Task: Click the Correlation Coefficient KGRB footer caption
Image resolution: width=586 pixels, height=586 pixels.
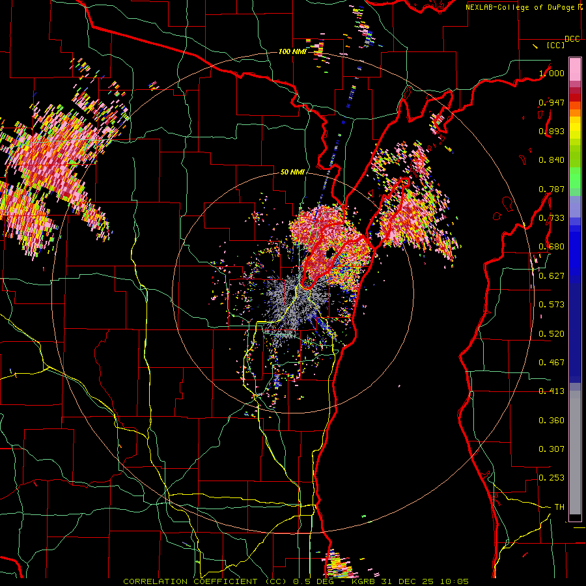Action: [296, 581]
